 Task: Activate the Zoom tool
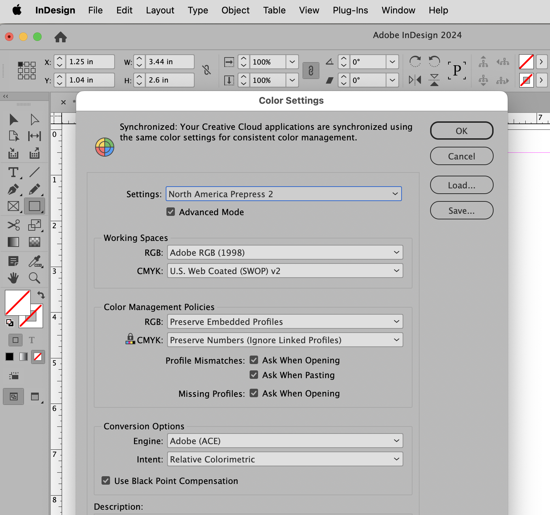pos(35,278)
